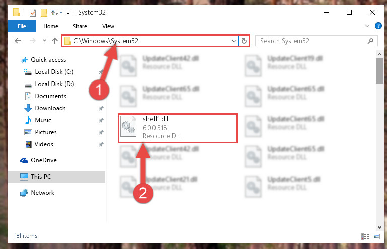Open the File menu
The height and width of the screenshot is (249, 387).
(x=22, y=26)
